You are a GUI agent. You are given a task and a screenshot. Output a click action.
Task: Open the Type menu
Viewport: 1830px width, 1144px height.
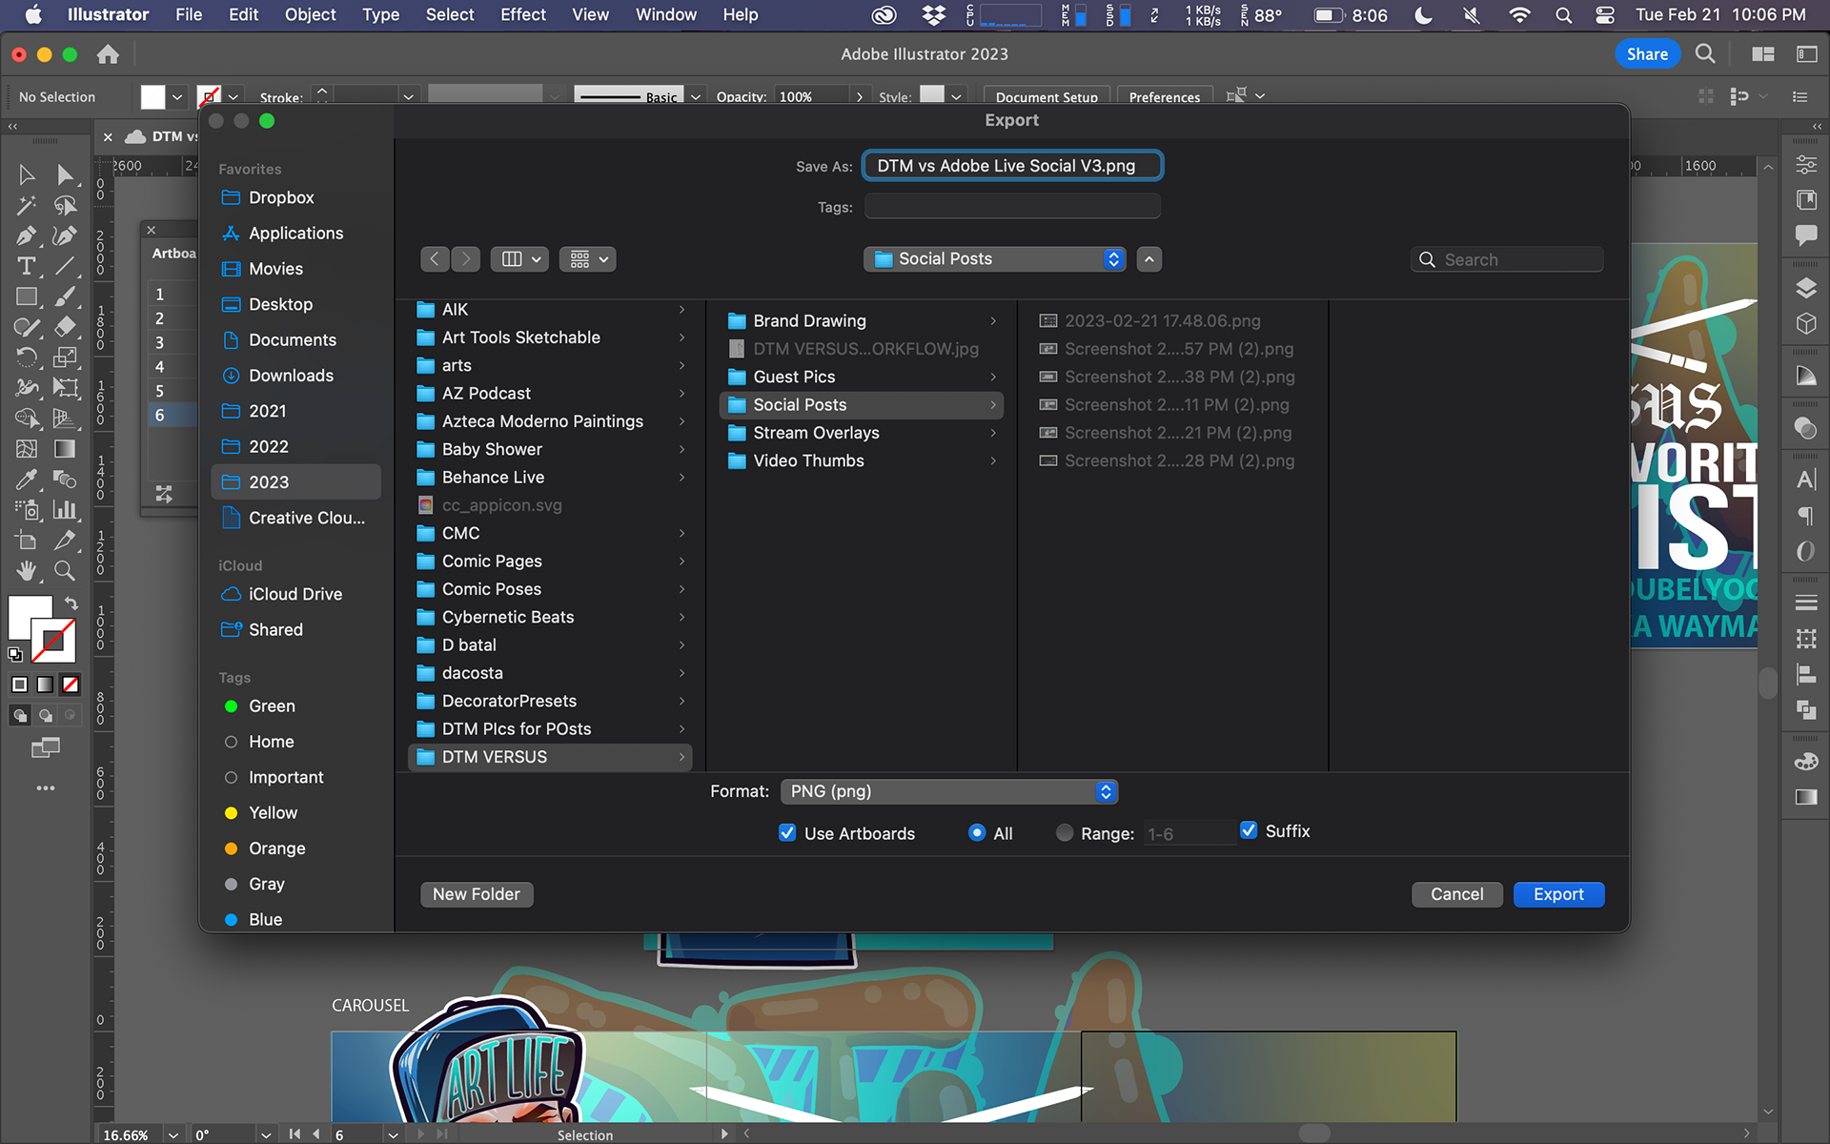click(x=380, y=14)
